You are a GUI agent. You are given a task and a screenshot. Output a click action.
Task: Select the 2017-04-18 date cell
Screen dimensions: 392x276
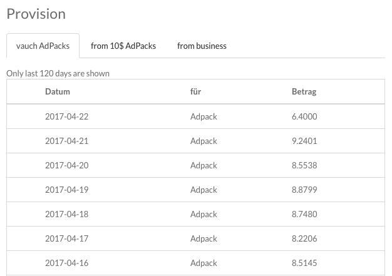[67, 214]
